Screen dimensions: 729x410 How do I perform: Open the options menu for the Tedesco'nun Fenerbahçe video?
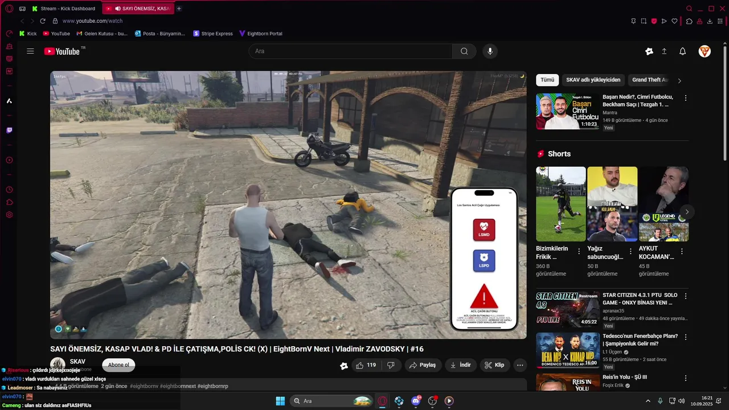[686, 337]
